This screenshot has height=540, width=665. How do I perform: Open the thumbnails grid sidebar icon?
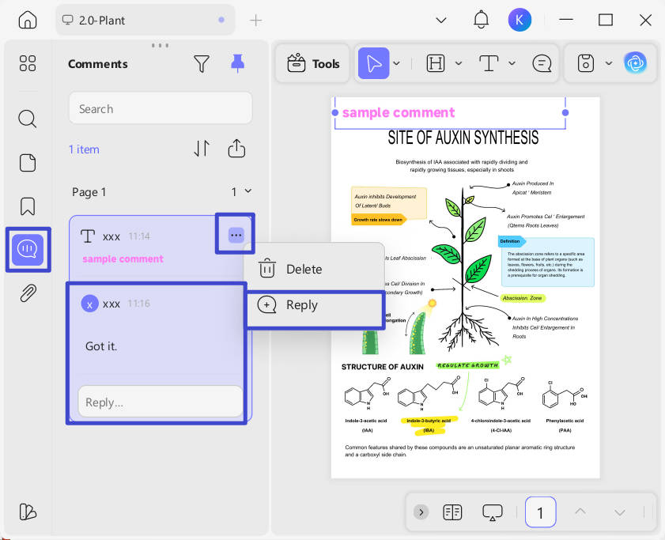pyautogui.click(x=28, y=63)
